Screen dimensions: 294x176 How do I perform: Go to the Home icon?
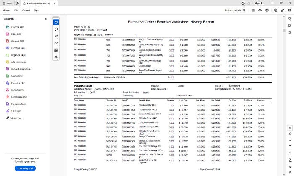click(17, 3)
